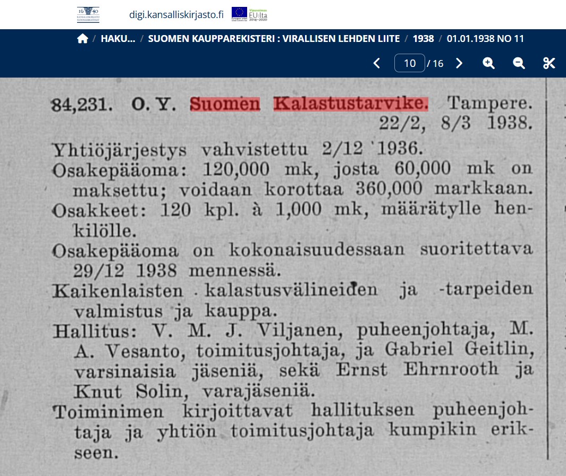
Task: Select the 1938 breadcrumb
Action: pyautogui.click(x=423, y=39)
